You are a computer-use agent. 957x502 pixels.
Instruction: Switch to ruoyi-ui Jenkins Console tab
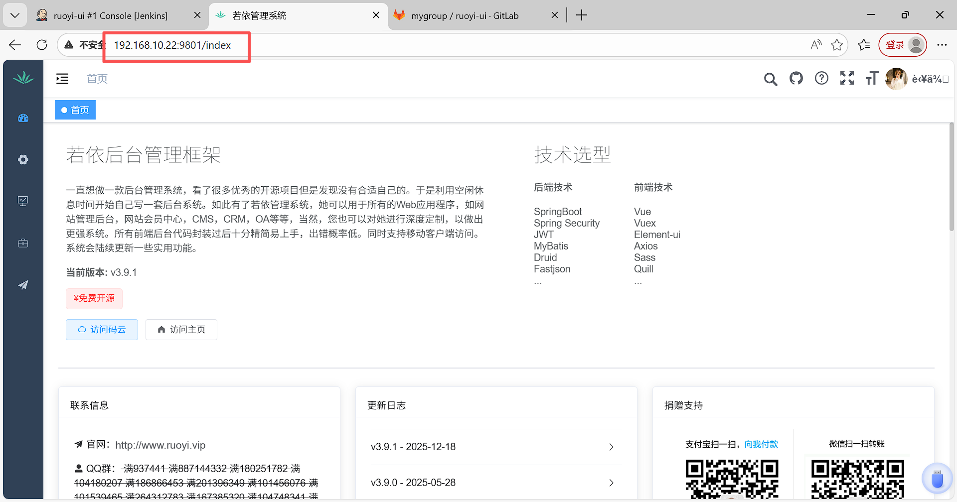(x=111, y=15)
